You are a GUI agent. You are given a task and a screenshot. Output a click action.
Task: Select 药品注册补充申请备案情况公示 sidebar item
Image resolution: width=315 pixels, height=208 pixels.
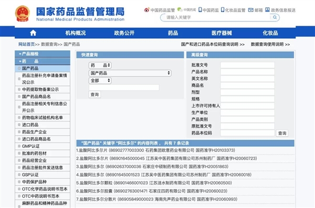[43, 79]
